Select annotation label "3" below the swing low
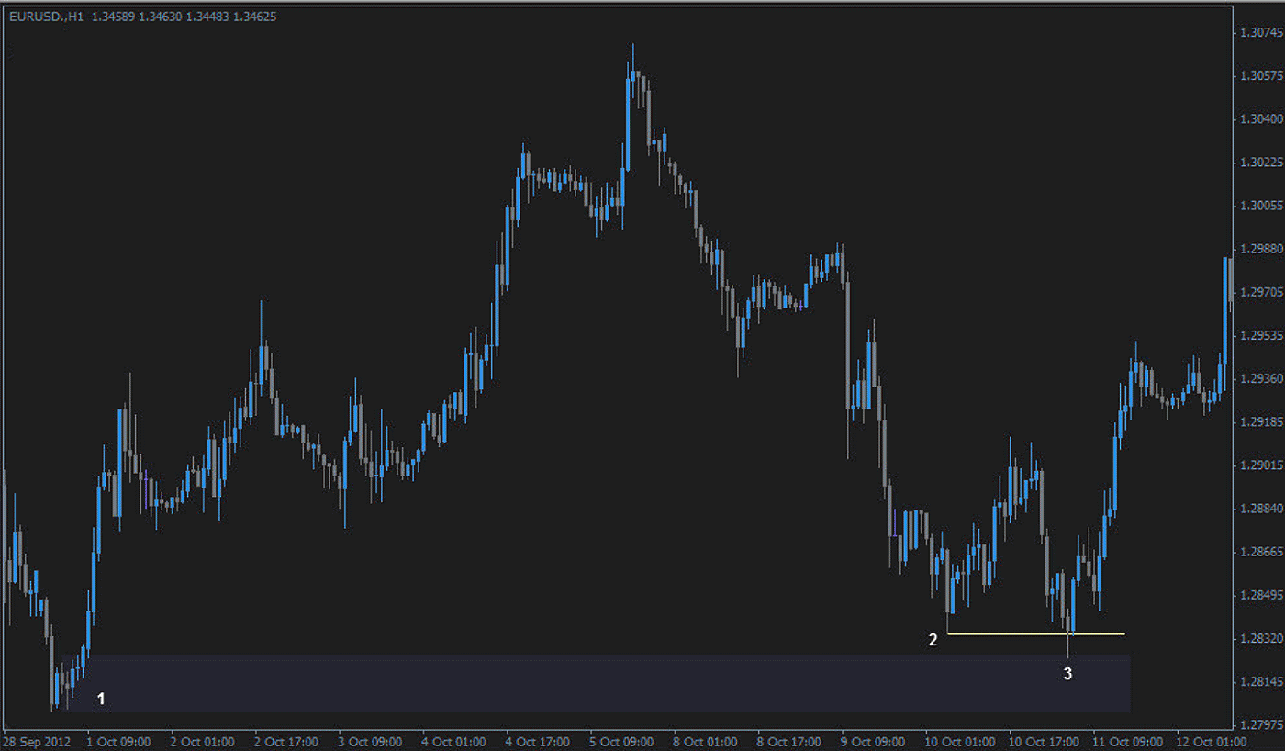Viewport: 1285px width, 751px height. [x=1068, y=675]
